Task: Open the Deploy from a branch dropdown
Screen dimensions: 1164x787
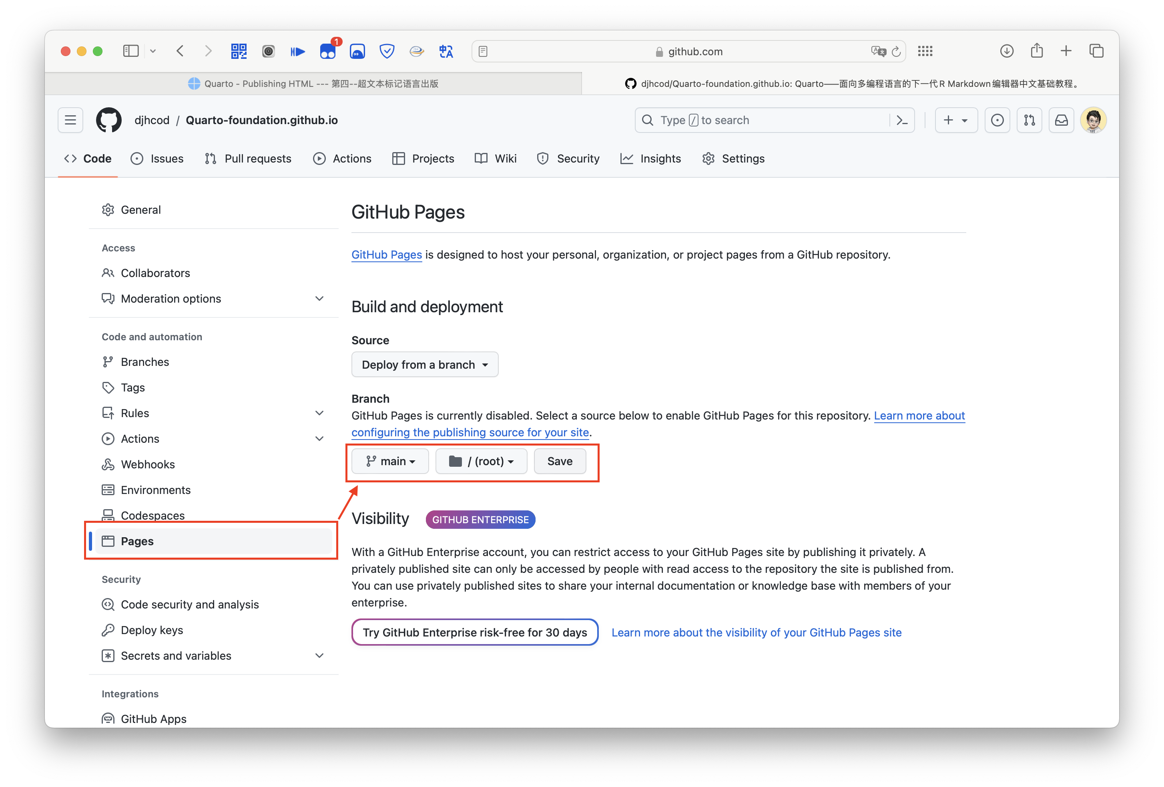Action: tap(425, 365)
